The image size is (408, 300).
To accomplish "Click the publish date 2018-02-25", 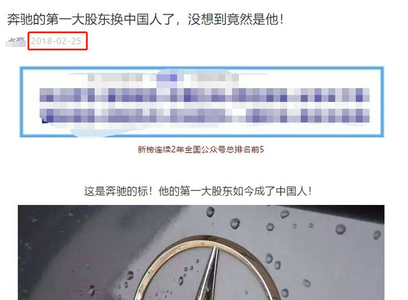I will click(x=56, y=41).
